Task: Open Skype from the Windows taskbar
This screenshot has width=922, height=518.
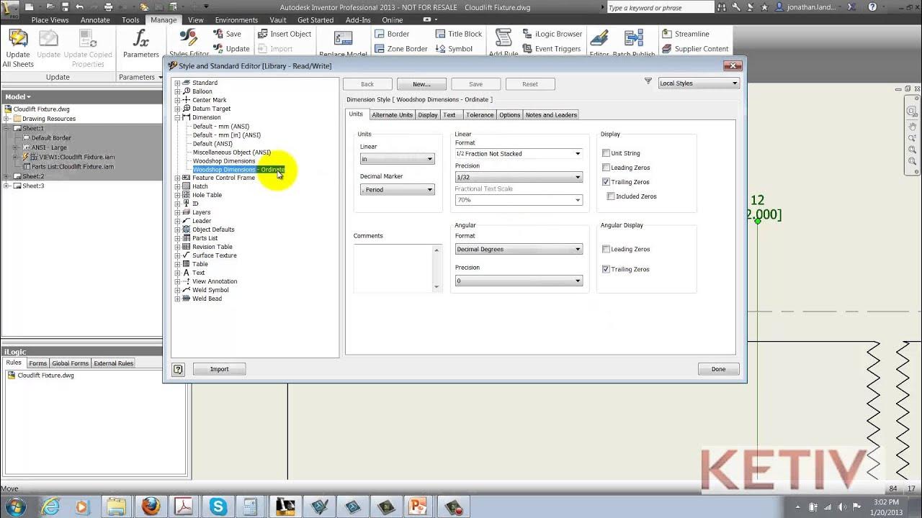Action: 218,506
